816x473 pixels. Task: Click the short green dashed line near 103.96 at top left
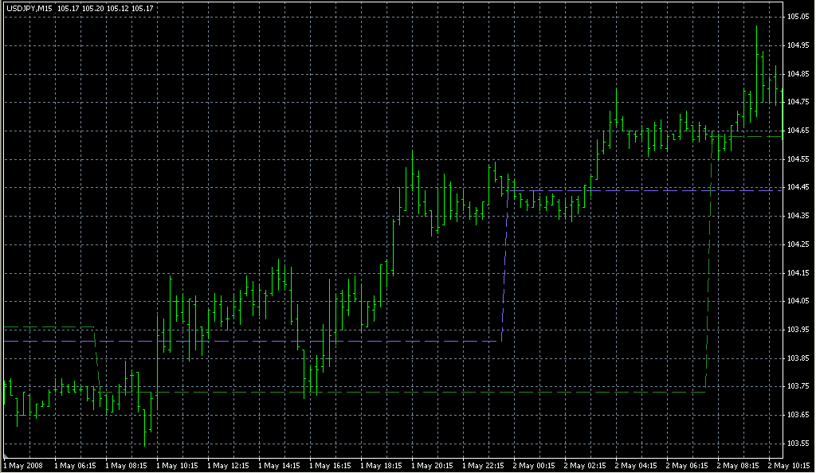(x=49, y=327)
